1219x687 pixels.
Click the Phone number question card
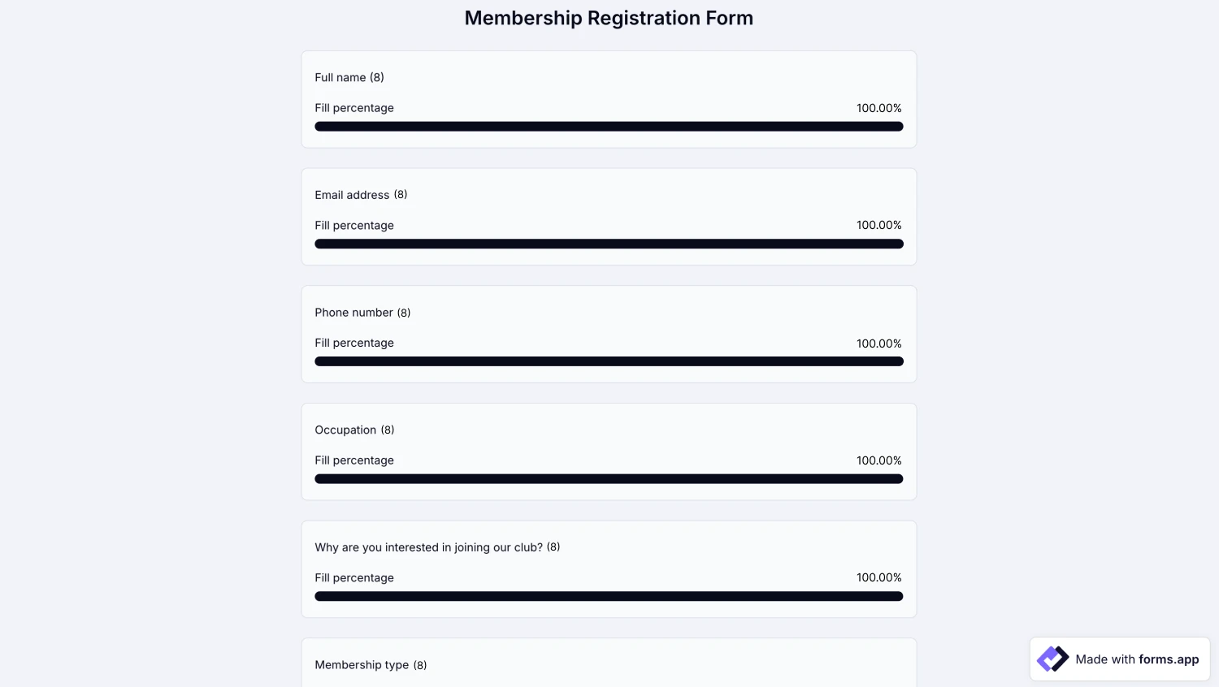[x=609, y=333]
